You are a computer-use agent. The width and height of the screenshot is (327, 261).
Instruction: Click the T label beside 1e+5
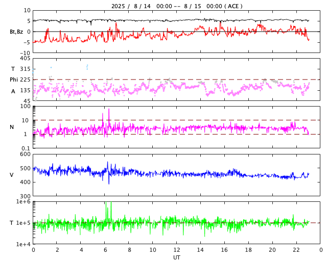(x=12, y=223)
